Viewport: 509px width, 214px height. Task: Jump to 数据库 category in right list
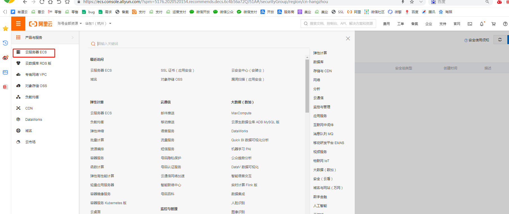pos(318,62)
